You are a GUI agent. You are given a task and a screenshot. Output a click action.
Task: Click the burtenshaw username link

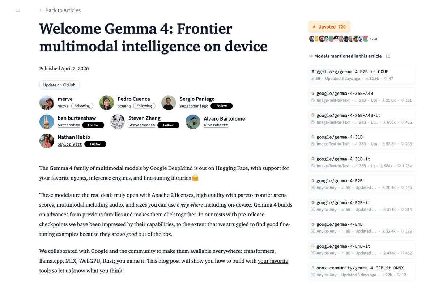(x=69, y=125)
